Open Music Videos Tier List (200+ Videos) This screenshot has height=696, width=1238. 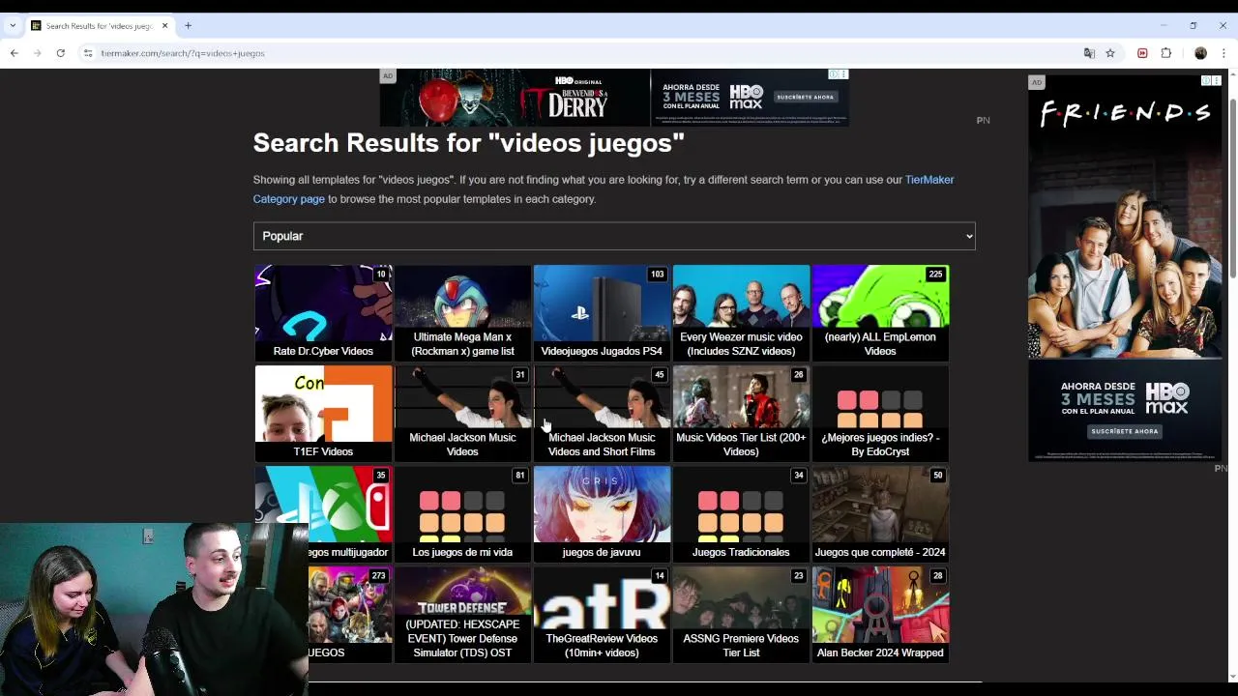pyautogui.click(x=741, y=413)
